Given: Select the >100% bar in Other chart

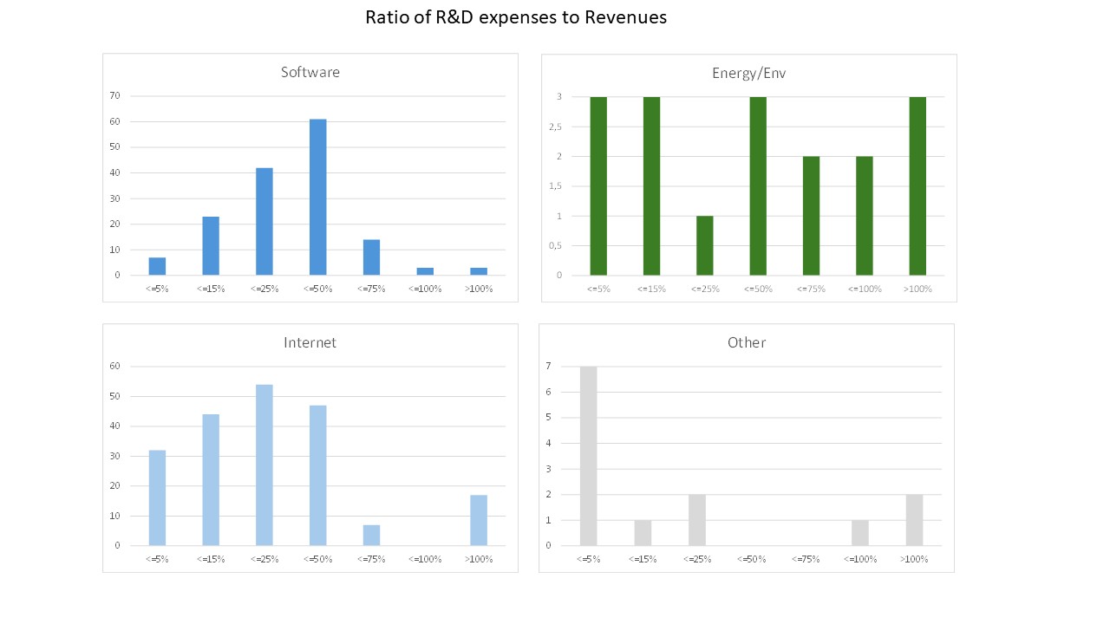Looking at the screenshot, I should tap(914, 520).
